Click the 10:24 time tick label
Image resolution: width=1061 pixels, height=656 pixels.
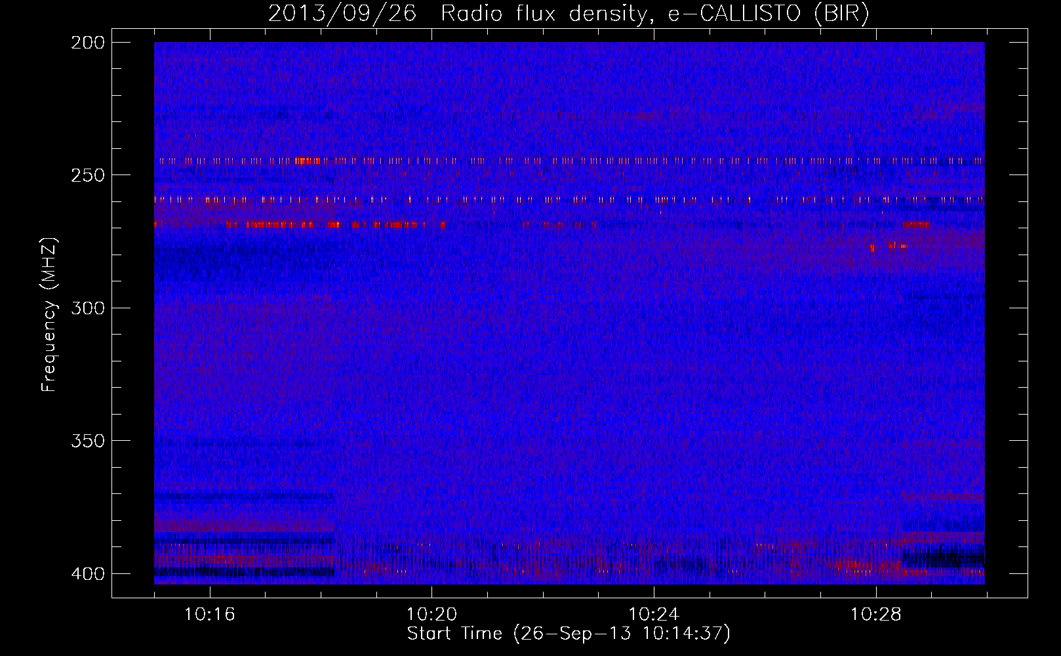point(654,615)
